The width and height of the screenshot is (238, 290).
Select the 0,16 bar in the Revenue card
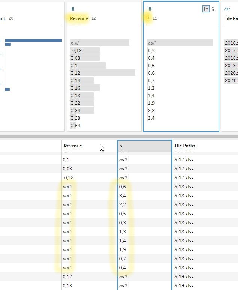pyautogui.click(x=85, y=88)
